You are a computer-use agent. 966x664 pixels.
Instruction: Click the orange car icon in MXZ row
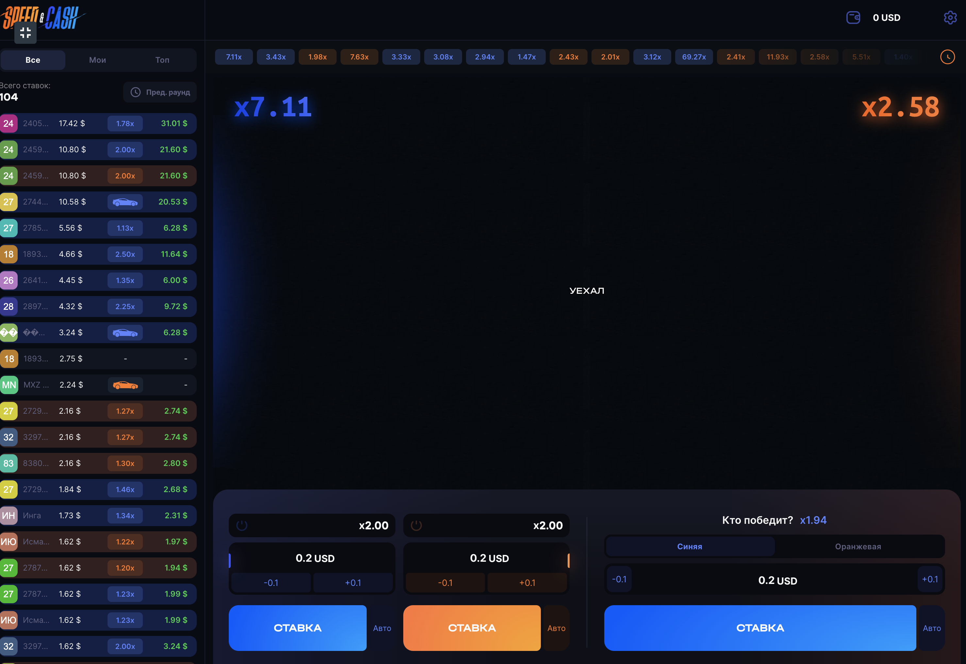pyautogui.click(x=125, y=385)
